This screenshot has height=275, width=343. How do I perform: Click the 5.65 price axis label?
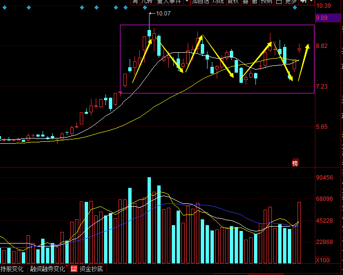tap(322, 127)
